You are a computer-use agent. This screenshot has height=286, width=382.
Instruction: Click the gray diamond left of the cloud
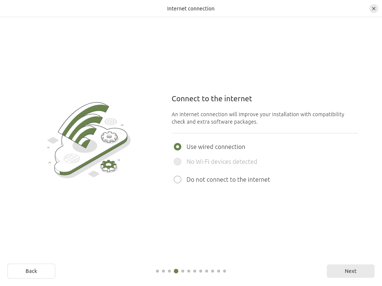pos(53,140)
